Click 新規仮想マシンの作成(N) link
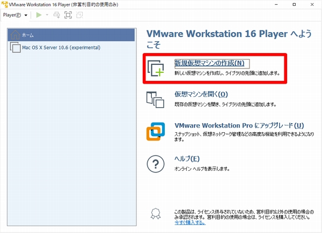322x233 pixels. (209, 63)
